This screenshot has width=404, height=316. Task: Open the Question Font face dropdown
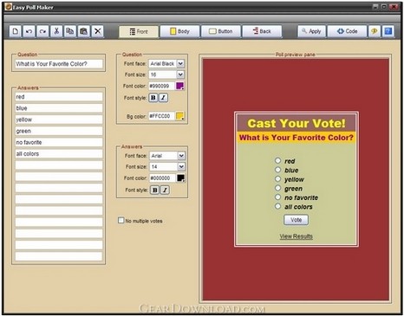[180, 63]
